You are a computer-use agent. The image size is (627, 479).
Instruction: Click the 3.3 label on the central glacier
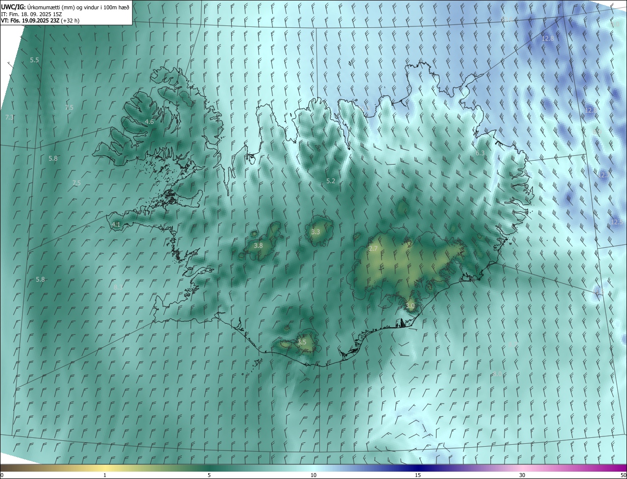pos(315,232)
